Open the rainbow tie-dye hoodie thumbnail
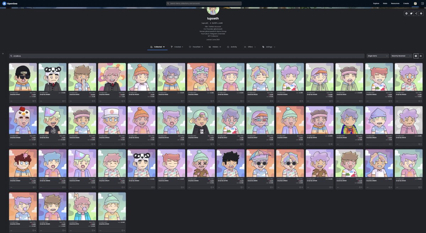The height and width of the screenshot is (233, 426). pyautogui.click(x=349, y=120)
